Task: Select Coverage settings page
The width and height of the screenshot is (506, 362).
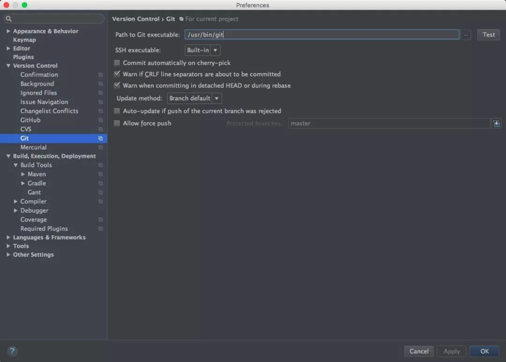Action: pyautogui.click(x=34, y=219)
